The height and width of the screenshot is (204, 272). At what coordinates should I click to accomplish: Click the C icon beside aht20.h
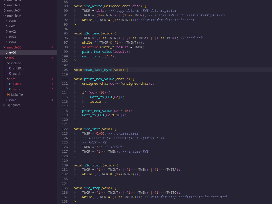tap(10, 68)
